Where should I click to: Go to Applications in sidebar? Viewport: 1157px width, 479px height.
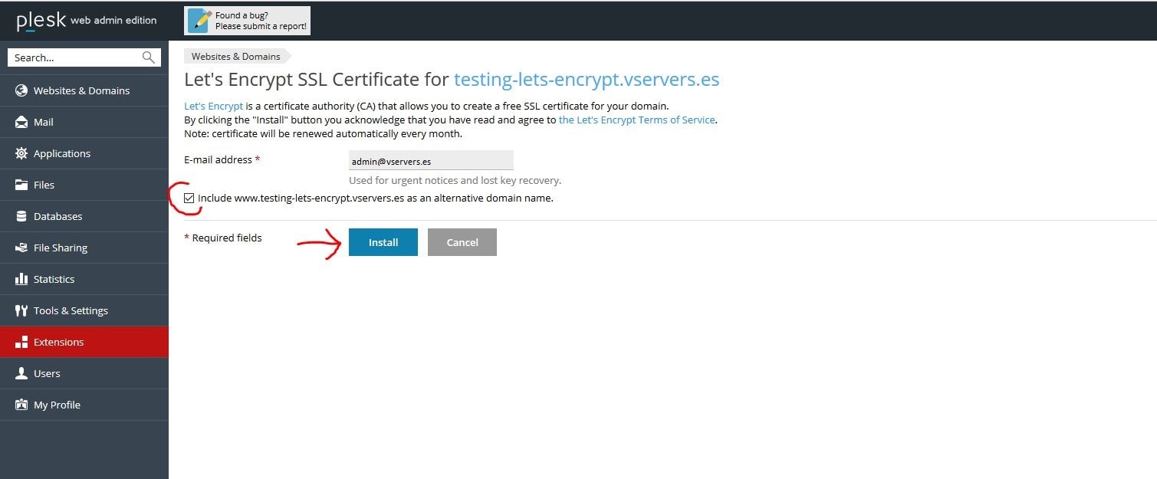tap(84, 153)
